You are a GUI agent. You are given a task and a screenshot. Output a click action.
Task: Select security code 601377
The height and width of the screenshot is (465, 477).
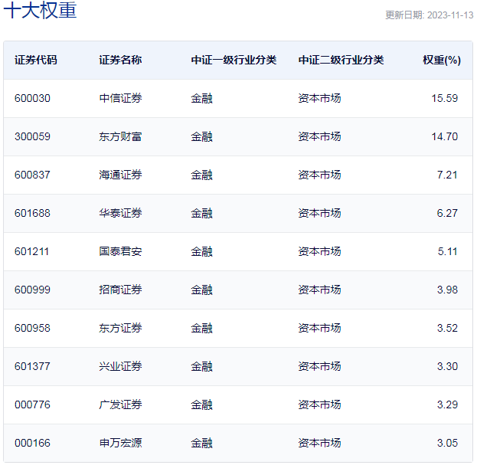coord(32,367)
